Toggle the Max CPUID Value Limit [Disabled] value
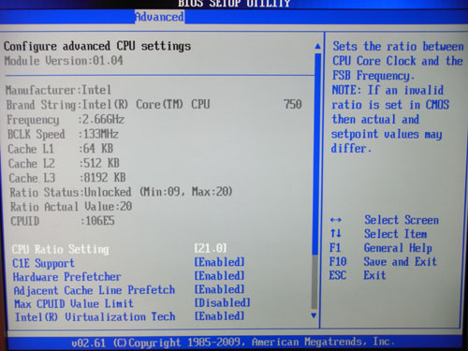Viewport: 468px width, 351px height. (223, 302)
